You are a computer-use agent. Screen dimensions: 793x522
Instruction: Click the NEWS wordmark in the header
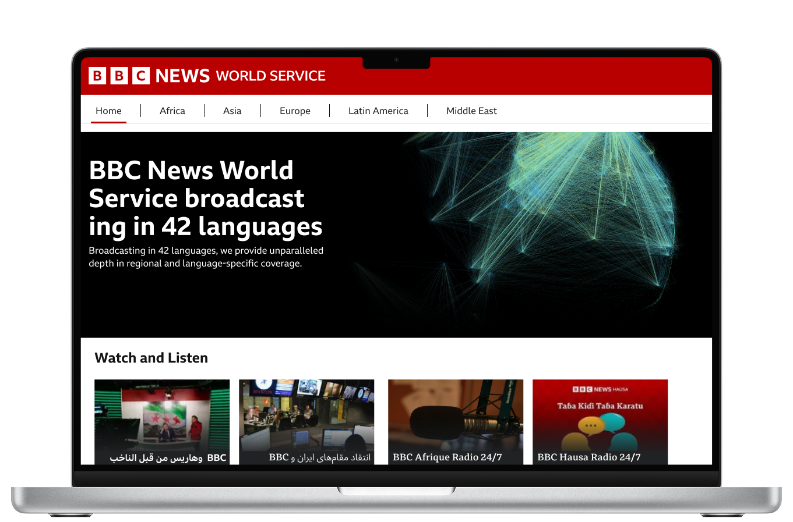tap(182, 76)
